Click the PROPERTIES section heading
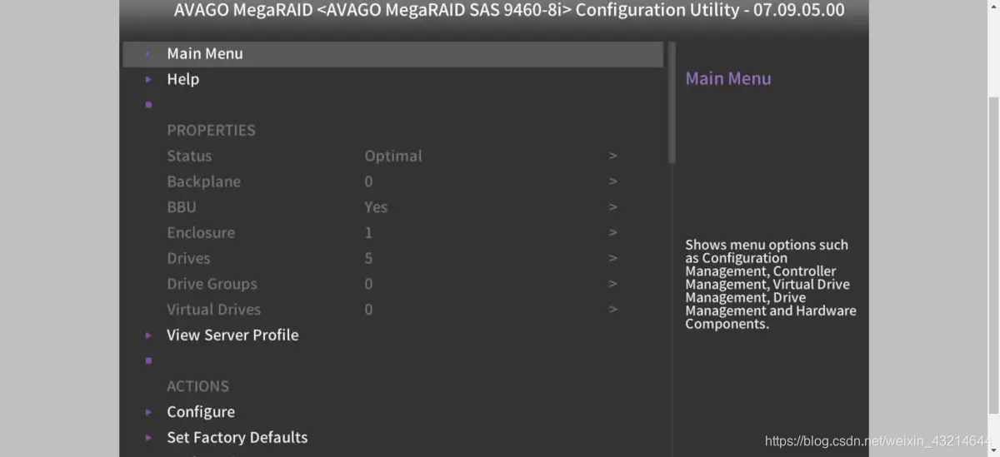This screenshot has width=1000, height=457. [x=211, y=130]
